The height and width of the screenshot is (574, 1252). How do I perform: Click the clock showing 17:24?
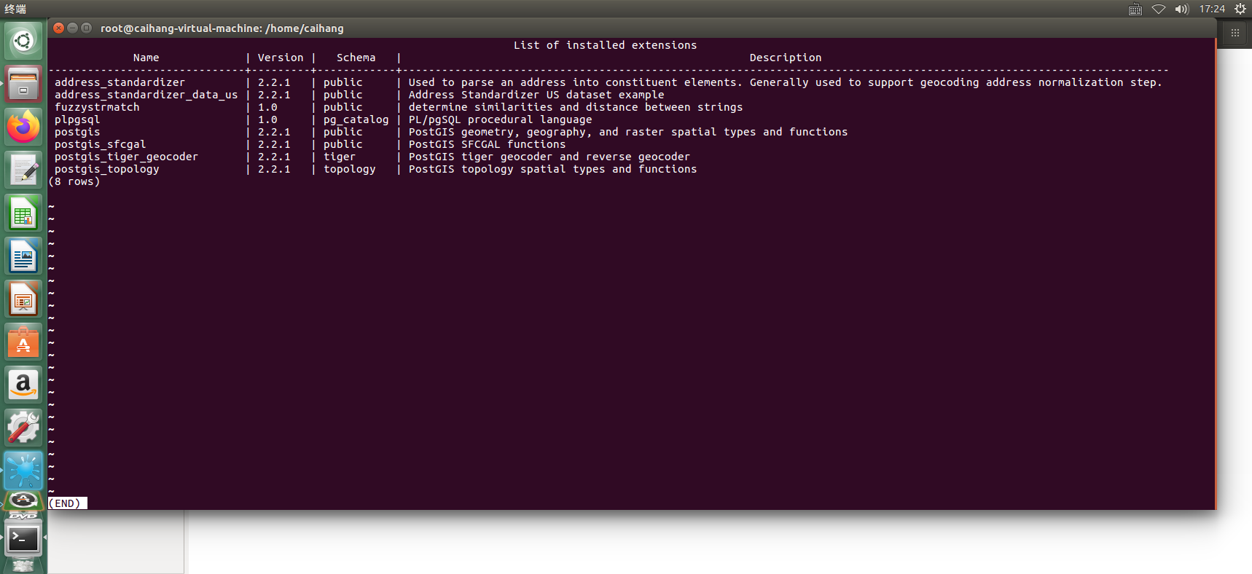[x=1213, y=9]
